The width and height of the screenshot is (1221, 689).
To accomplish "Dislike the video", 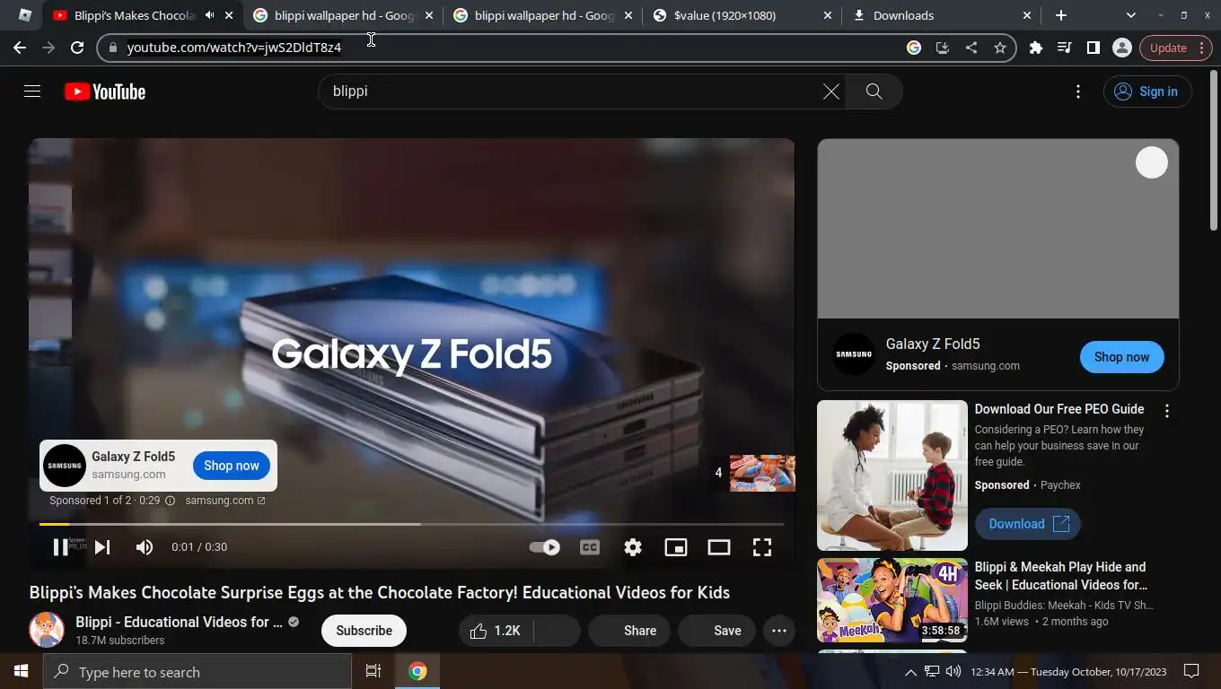I will pos(558,631).
